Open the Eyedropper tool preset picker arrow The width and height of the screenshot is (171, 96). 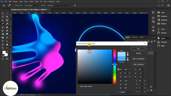coord(12,5)
